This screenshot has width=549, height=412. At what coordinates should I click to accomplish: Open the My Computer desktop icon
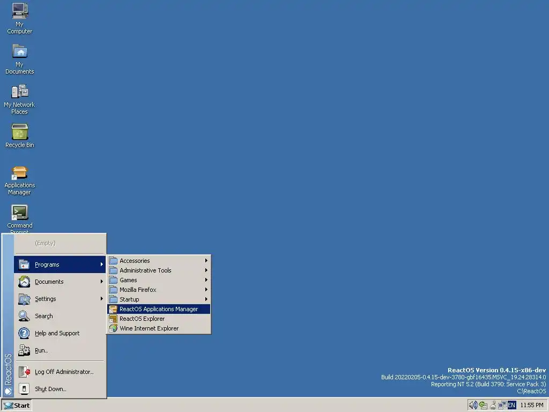click(x=20, y=18)
